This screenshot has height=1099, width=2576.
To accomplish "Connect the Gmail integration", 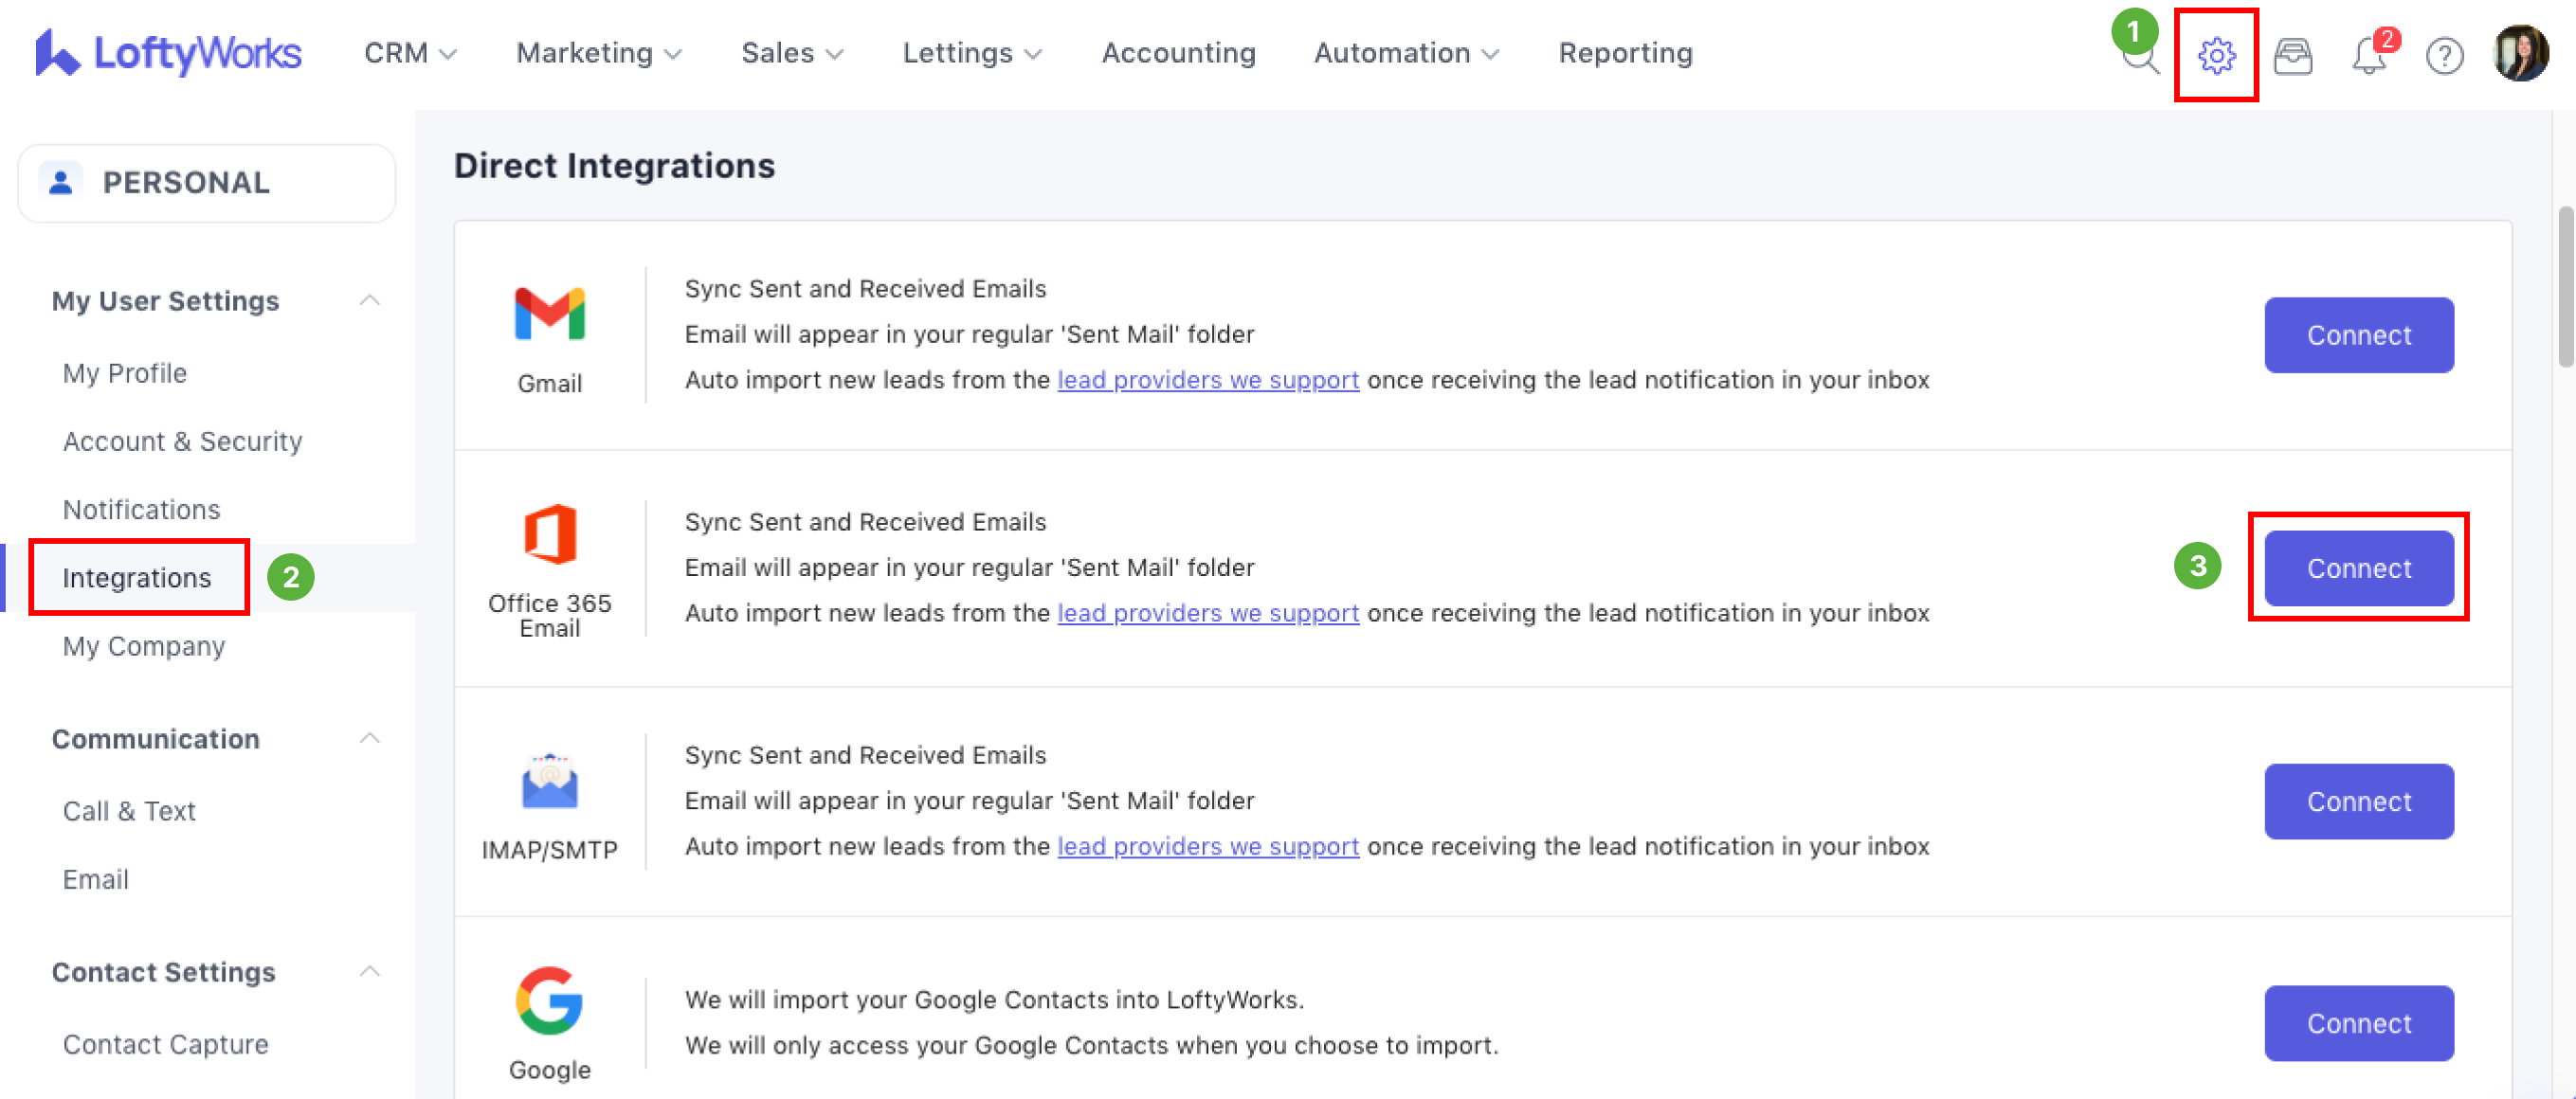I will click(2358, 335).
